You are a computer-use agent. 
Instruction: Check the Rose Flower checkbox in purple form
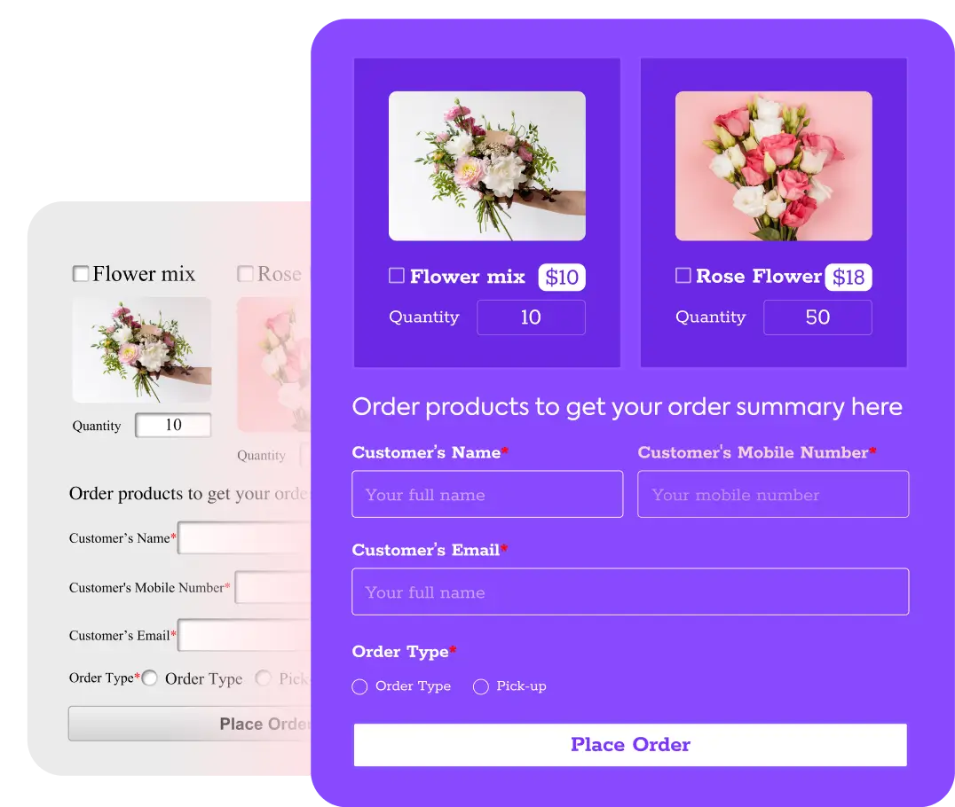point(683,276)
